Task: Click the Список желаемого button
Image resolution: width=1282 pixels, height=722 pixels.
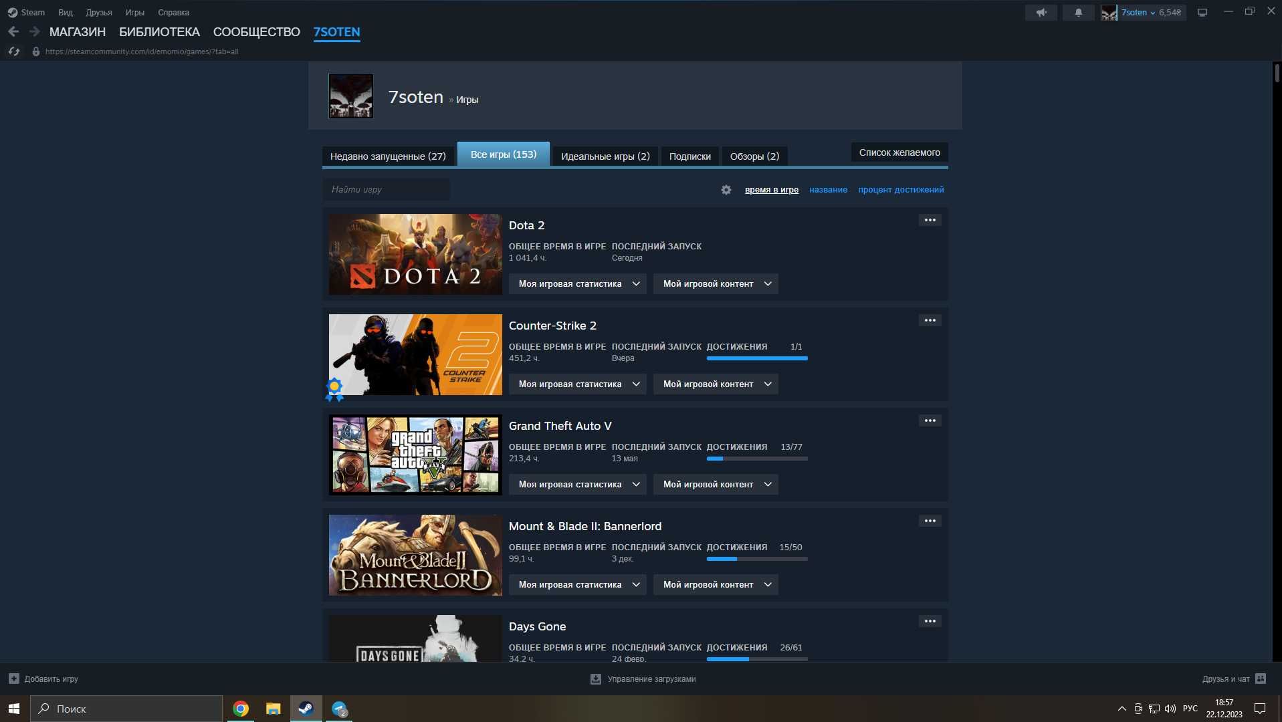Action: tap(899, 152)
